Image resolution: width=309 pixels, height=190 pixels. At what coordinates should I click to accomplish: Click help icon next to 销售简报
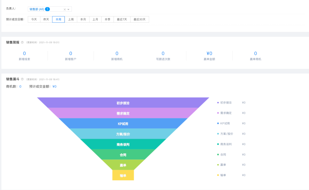click(x=22, y=42)
